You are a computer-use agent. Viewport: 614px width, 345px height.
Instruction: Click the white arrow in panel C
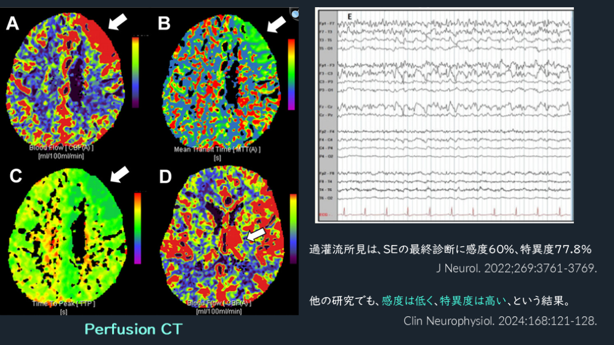click(x=120, y=174)
